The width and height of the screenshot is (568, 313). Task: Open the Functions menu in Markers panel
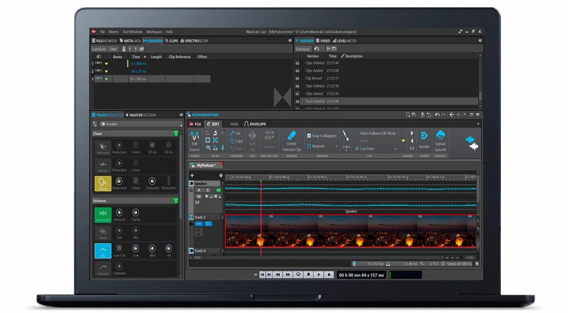[99, 49]
